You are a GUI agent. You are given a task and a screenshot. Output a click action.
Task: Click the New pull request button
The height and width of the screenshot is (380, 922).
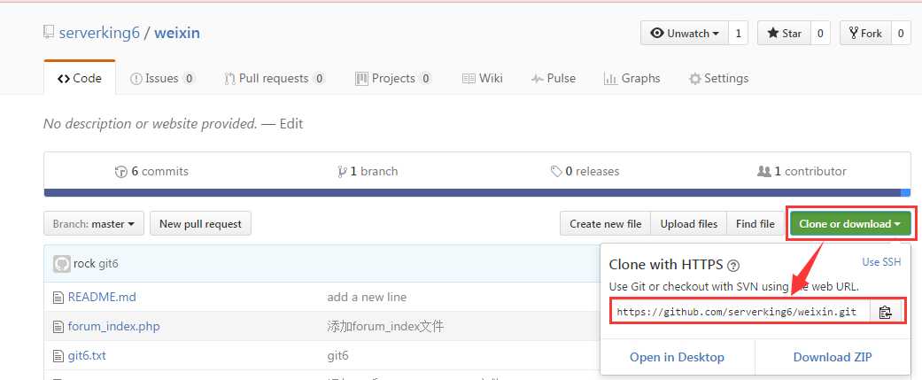tap(200, 223)
